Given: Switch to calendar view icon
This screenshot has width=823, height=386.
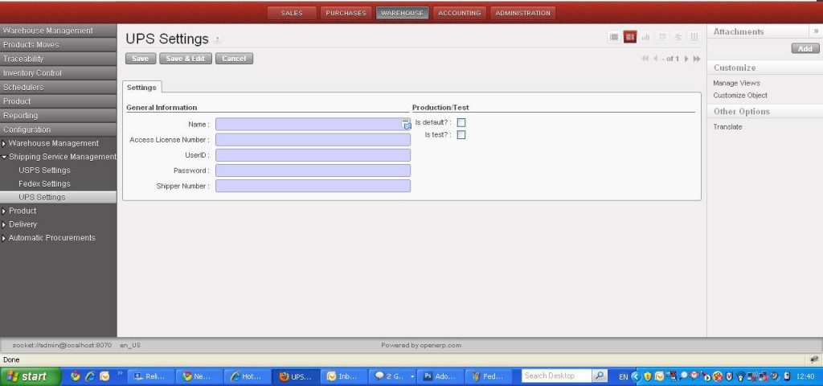Looking at the screenshot, I should [662, 37].
